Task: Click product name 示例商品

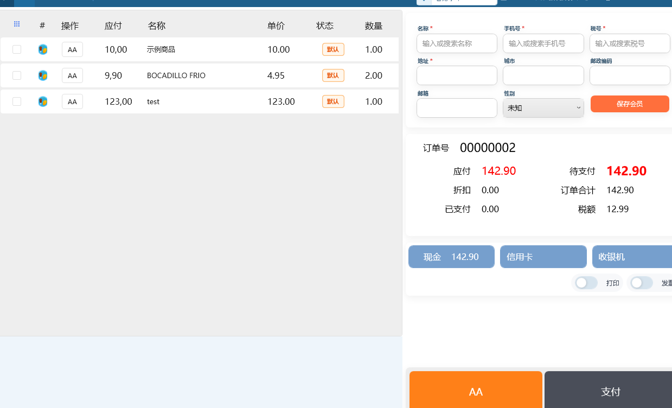Action: click(x=161, y=49)
